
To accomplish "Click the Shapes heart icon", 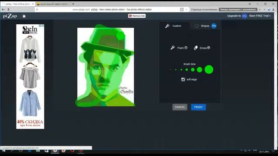I will pyautogui.click(x=196, y=26).
